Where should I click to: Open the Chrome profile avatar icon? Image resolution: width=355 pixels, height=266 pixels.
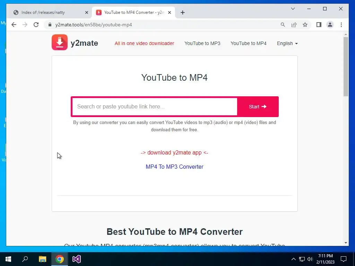coord(330,25)
